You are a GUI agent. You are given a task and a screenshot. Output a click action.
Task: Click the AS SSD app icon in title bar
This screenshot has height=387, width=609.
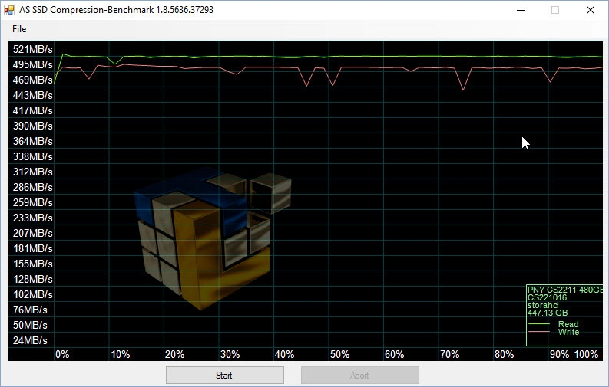coord(8,10)
